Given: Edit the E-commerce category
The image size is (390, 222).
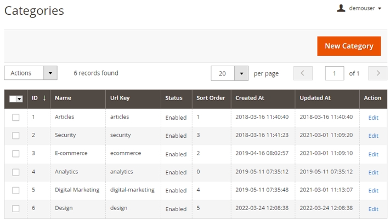Looking at the screenshot, I should [x=373, y=154].
